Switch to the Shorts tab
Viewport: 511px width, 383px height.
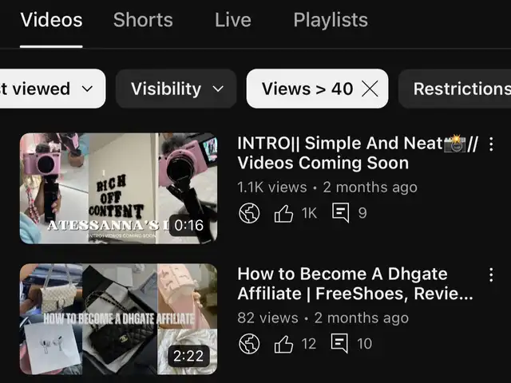click(143, 20)
